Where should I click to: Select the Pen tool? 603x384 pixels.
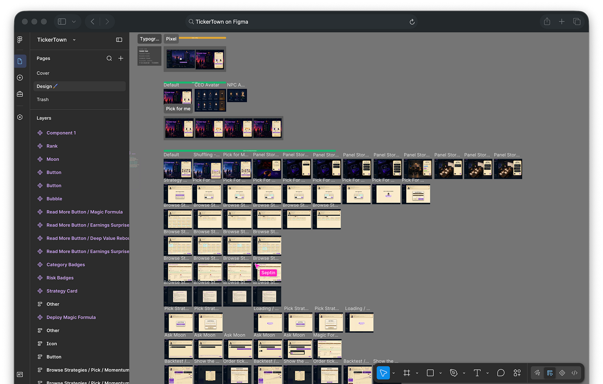(453, 373)
